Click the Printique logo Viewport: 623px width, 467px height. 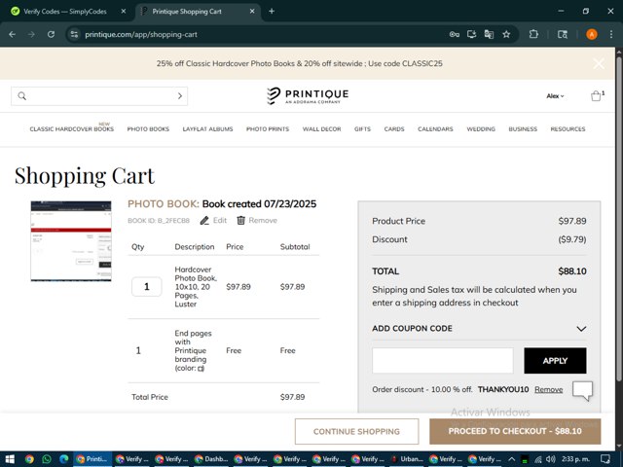click(308, 96)
